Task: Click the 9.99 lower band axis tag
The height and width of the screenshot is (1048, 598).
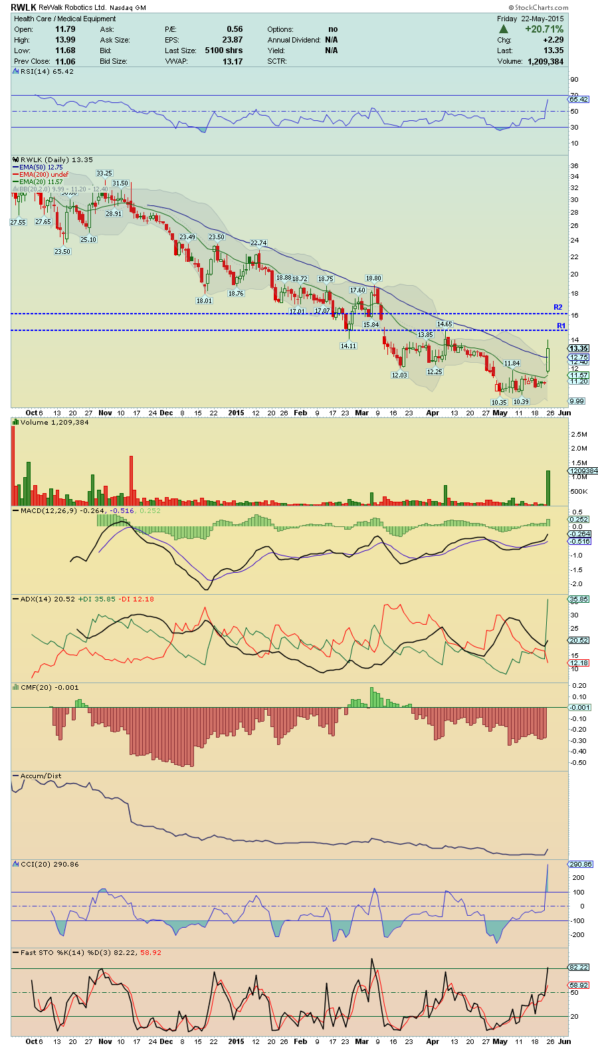Action: pyautogui.click(x=577, y=401)
